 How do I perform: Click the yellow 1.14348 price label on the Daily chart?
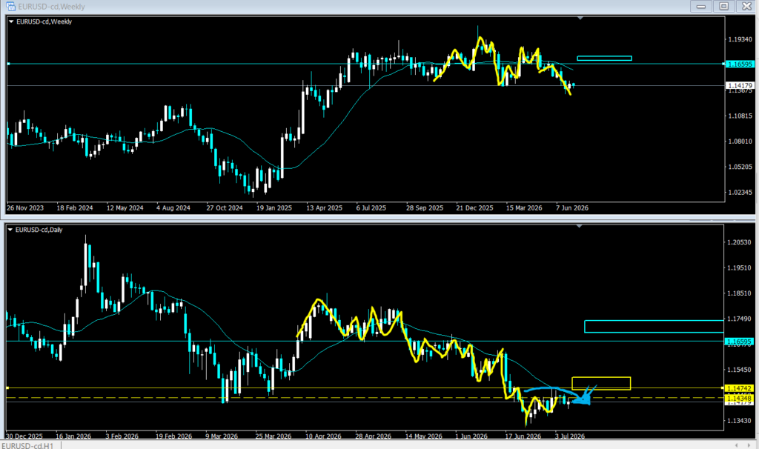coord(739,398)
